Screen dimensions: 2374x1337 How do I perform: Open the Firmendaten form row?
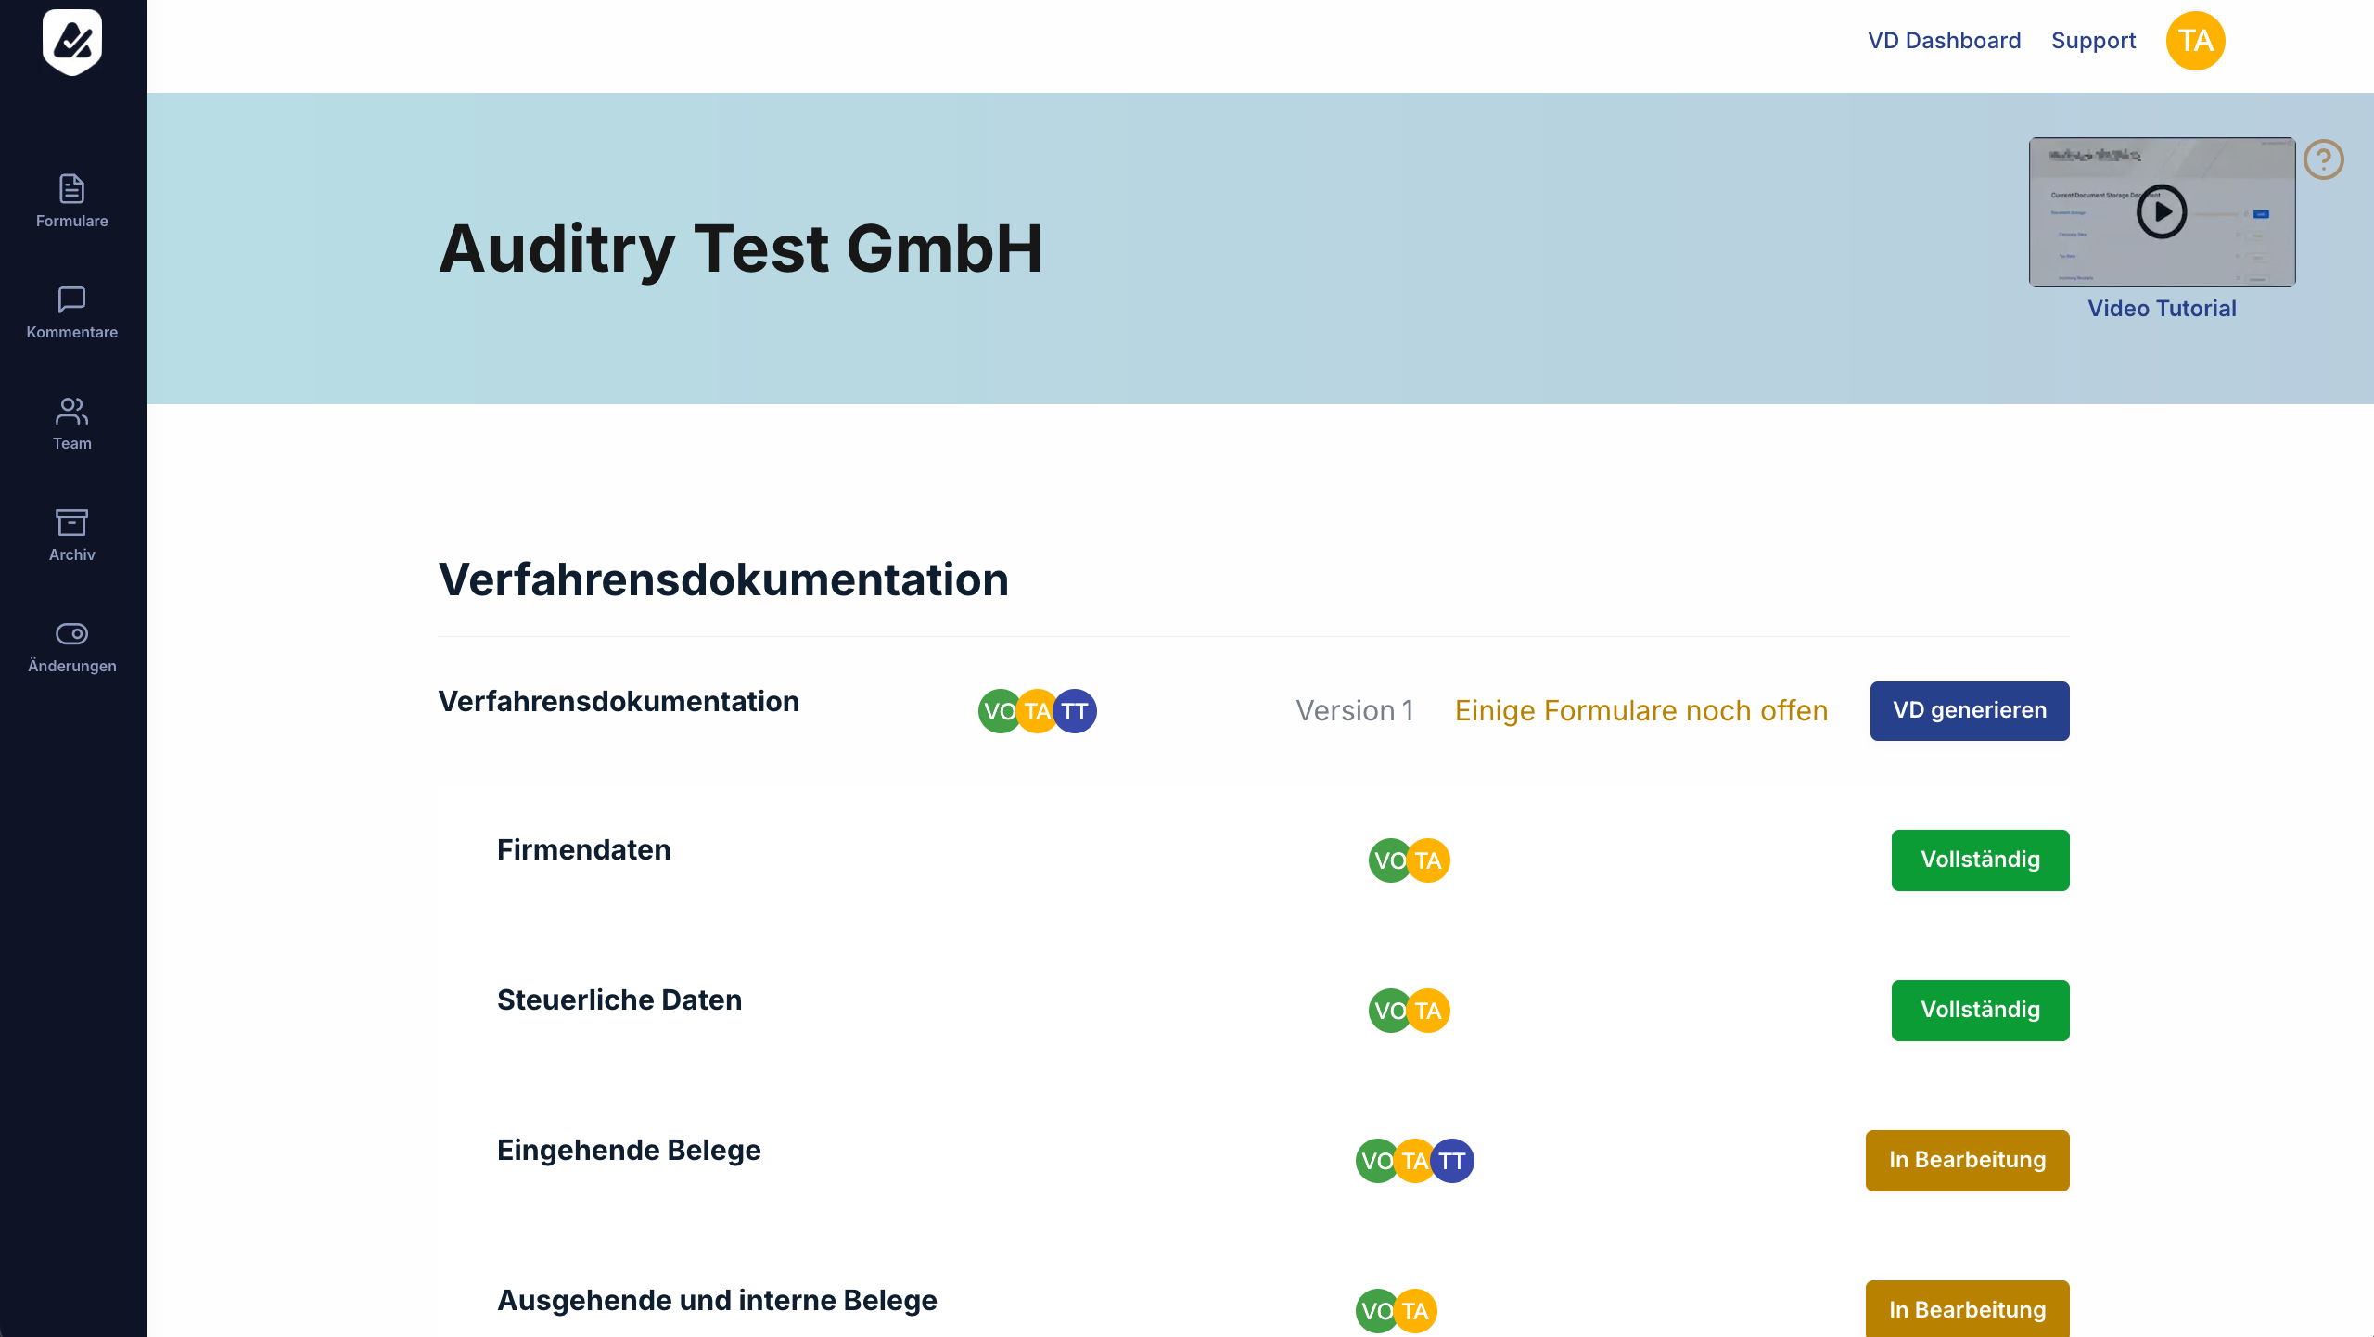(x=583, y=849)
